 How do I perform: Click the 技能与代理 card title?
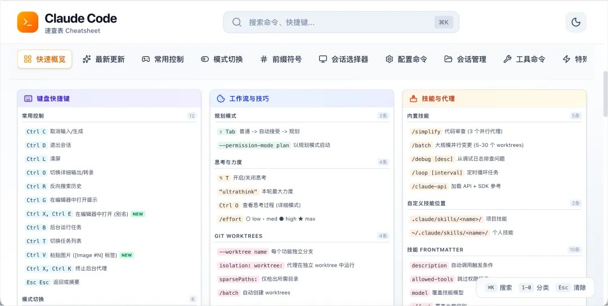pos(438,99)
